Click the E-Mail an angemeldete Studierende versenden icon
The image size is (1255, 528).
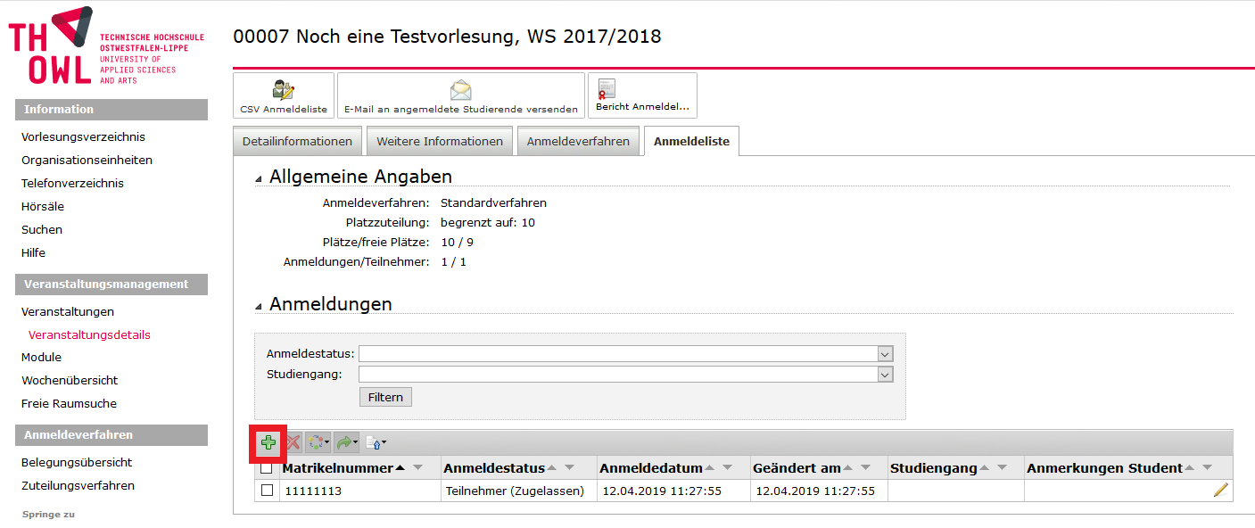(x=460, y=96)
